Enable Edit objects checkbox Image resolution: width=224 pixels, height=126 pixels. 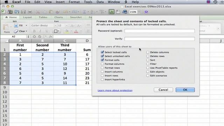[148, 71]
